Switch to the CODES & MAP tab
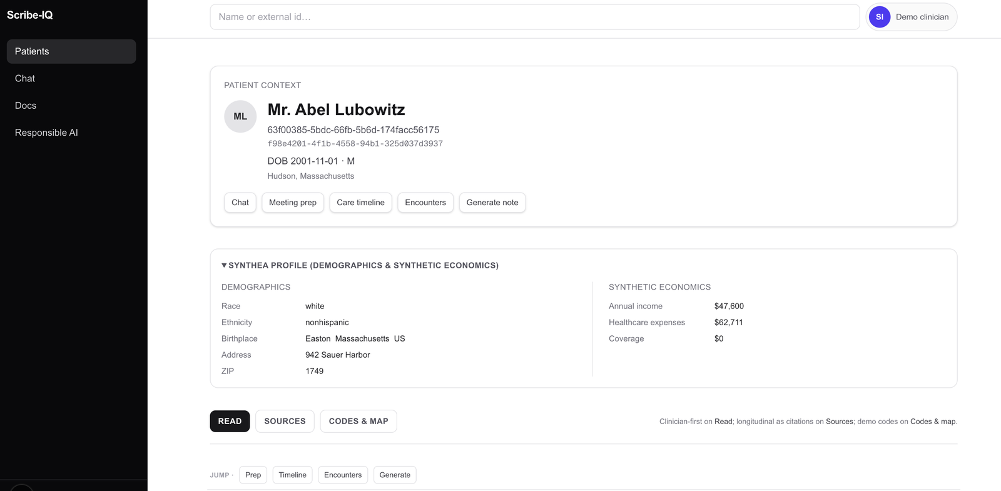 pyautogui.click(x=358, y=421)
